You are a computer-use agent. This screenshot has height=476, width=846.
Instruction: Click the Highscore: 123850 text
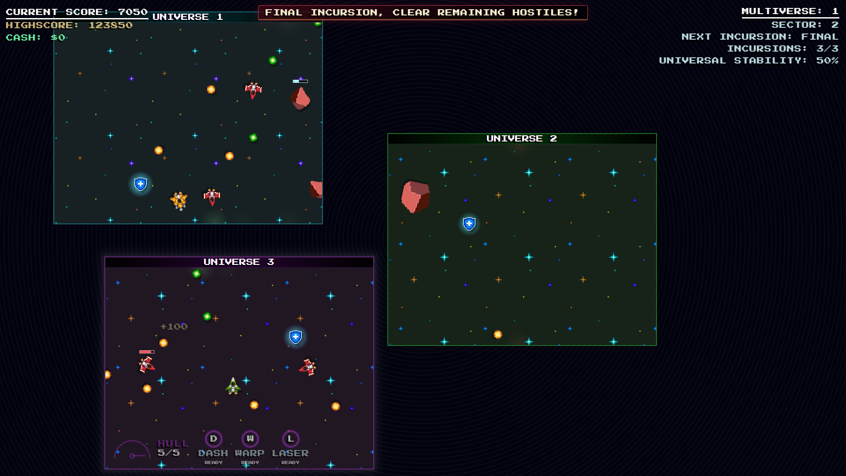tap(69, 25)
